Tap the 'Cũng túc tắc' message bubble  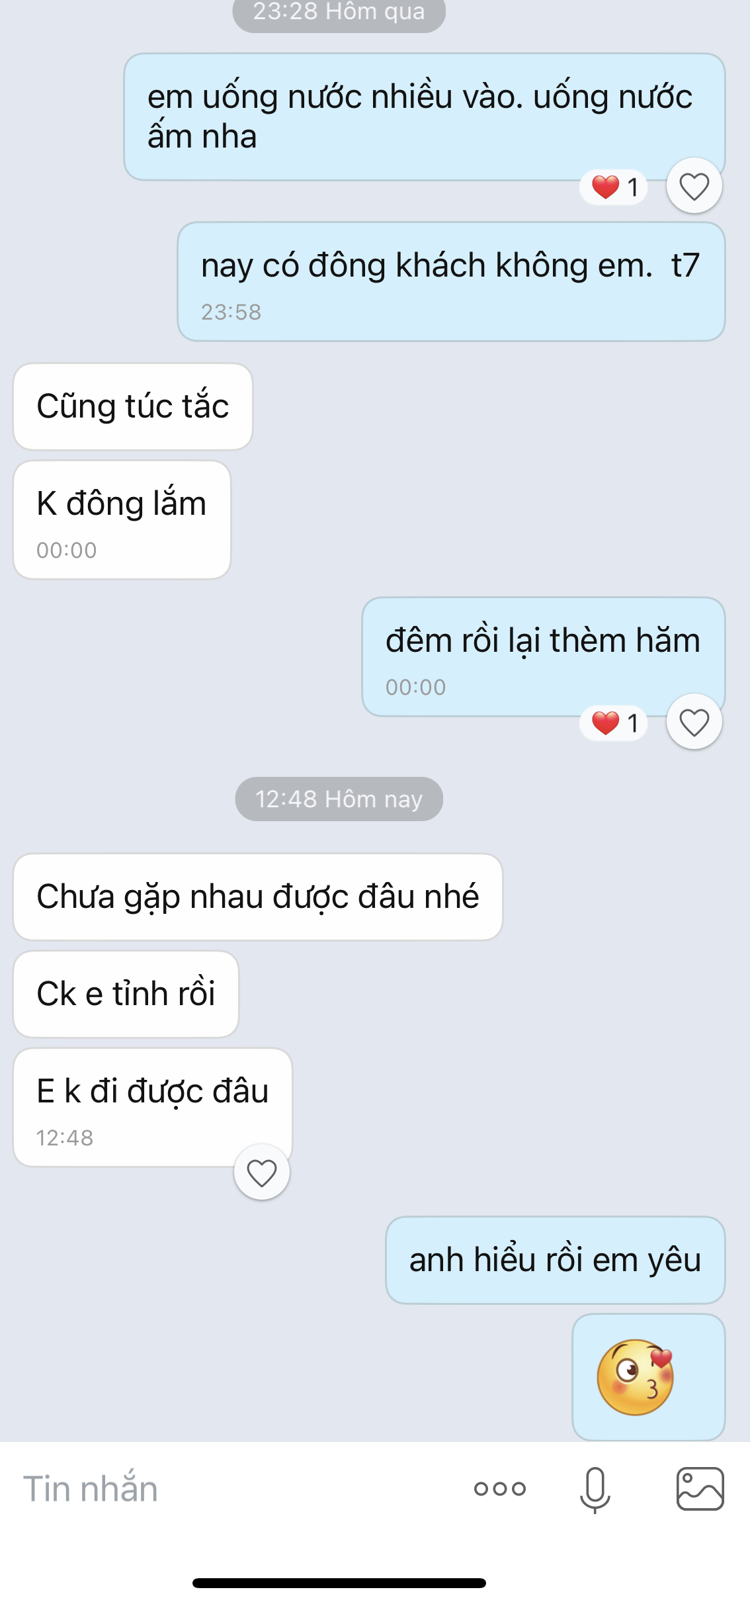[133, 407]
